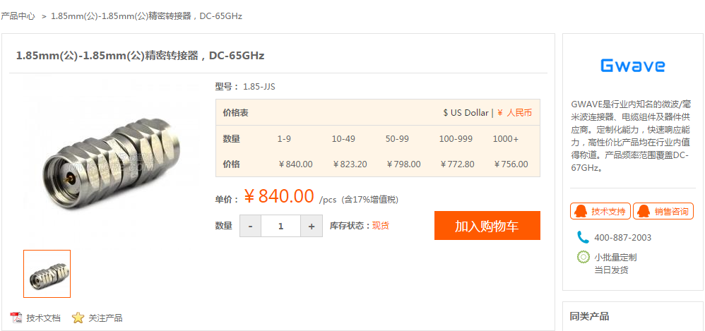
Task: Click the QQ icon on 销售咨询
Action: click(644, 211)
